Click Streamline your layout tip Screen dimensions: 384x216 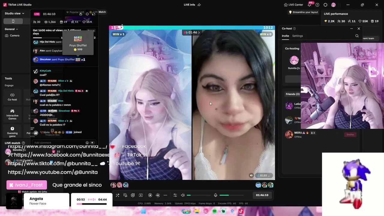click(303, 12)
